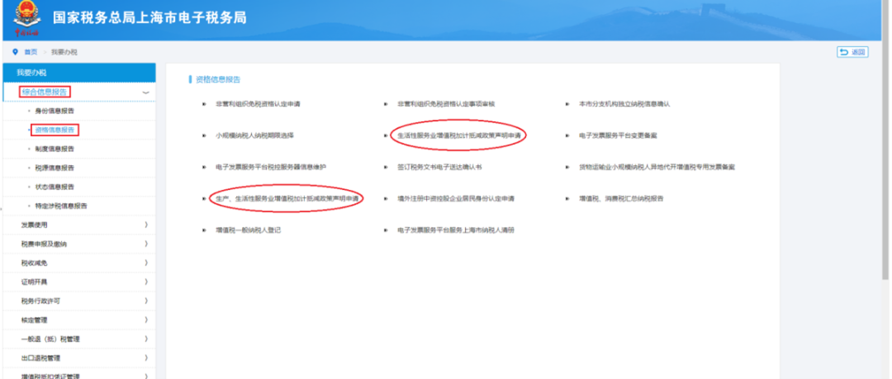
Task: Click the 资格信息报告 content panel heading
Action: (218, 79)
